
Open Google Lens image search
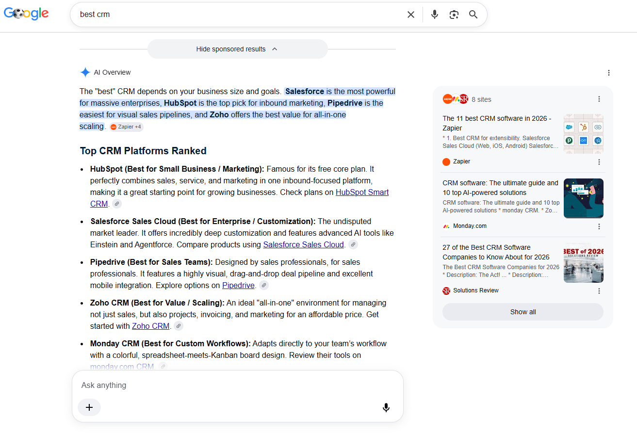(454, 15)
